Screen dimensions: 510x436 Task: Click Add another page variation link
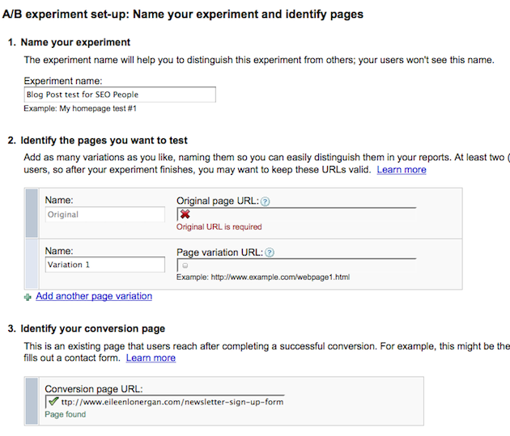click(x=94, y=296)
